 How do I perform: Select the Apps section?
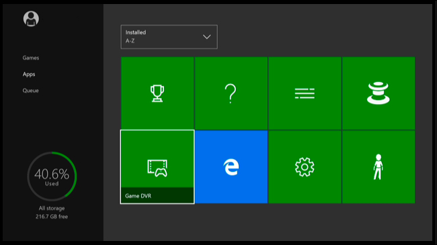click(x=29, y=75)
